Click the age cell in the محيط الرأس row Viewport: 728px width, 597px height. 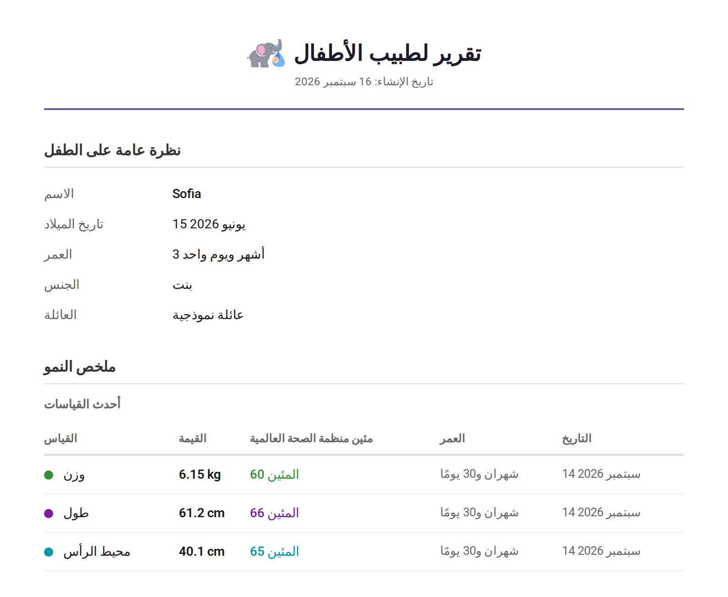pos(480,551)
